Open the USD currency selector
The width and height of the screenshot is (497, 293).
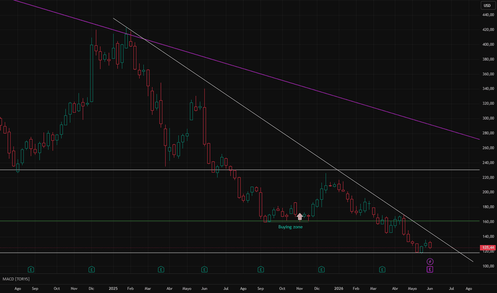487,5
